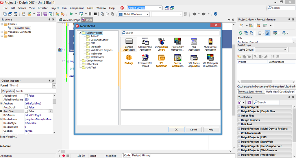Screen dimensions: 296x158
Task: Click the Help question mark icon
Action: 216,14
